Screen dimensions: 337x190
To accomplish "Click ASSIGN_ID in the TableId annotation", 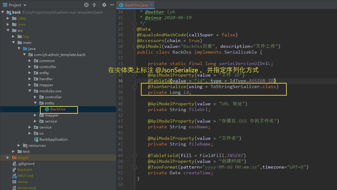I will pos(261,81).
